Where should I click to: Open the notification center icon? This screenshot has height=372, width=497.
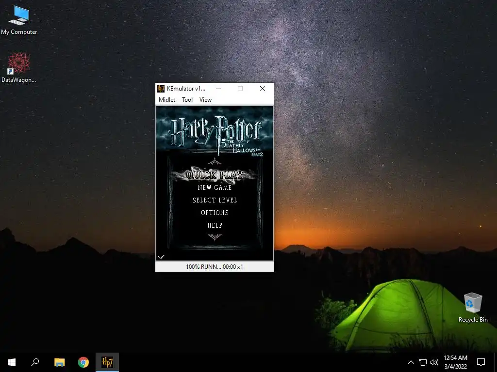click(x=481, y=362)
